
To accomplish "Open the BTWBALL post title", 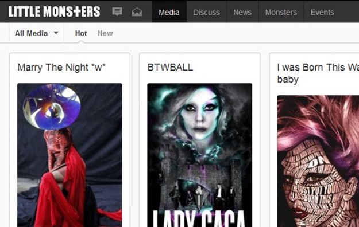I will coord(170,68).
